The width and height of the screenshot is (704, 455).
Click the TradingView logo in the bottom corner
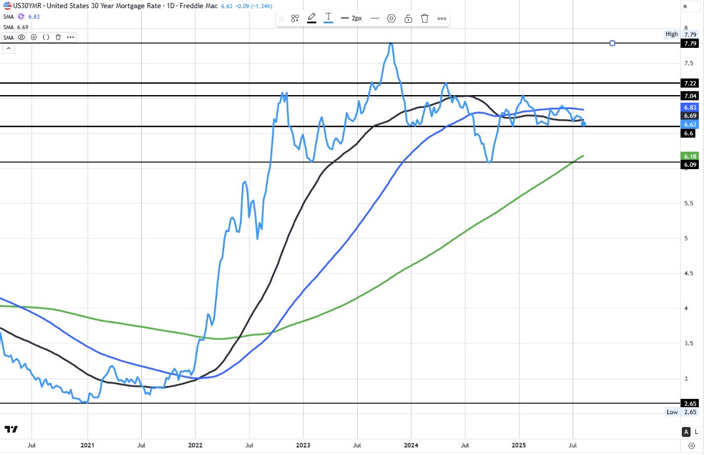(x=12, y=429)
